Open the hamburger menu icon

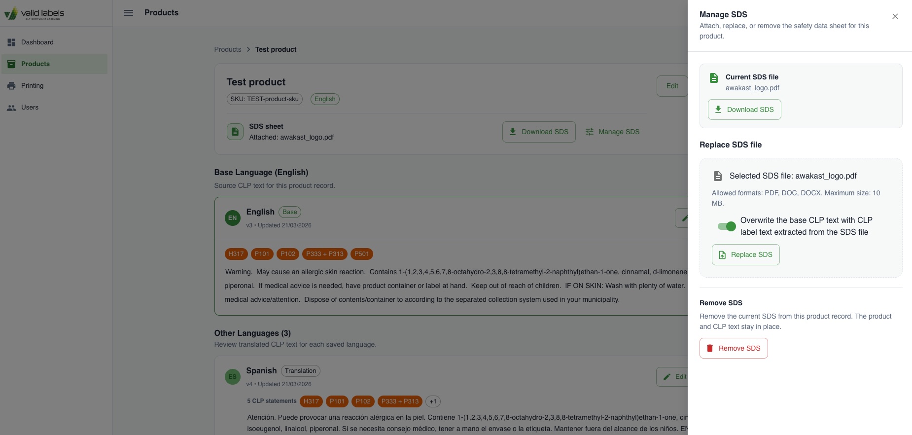pos(129,13)
